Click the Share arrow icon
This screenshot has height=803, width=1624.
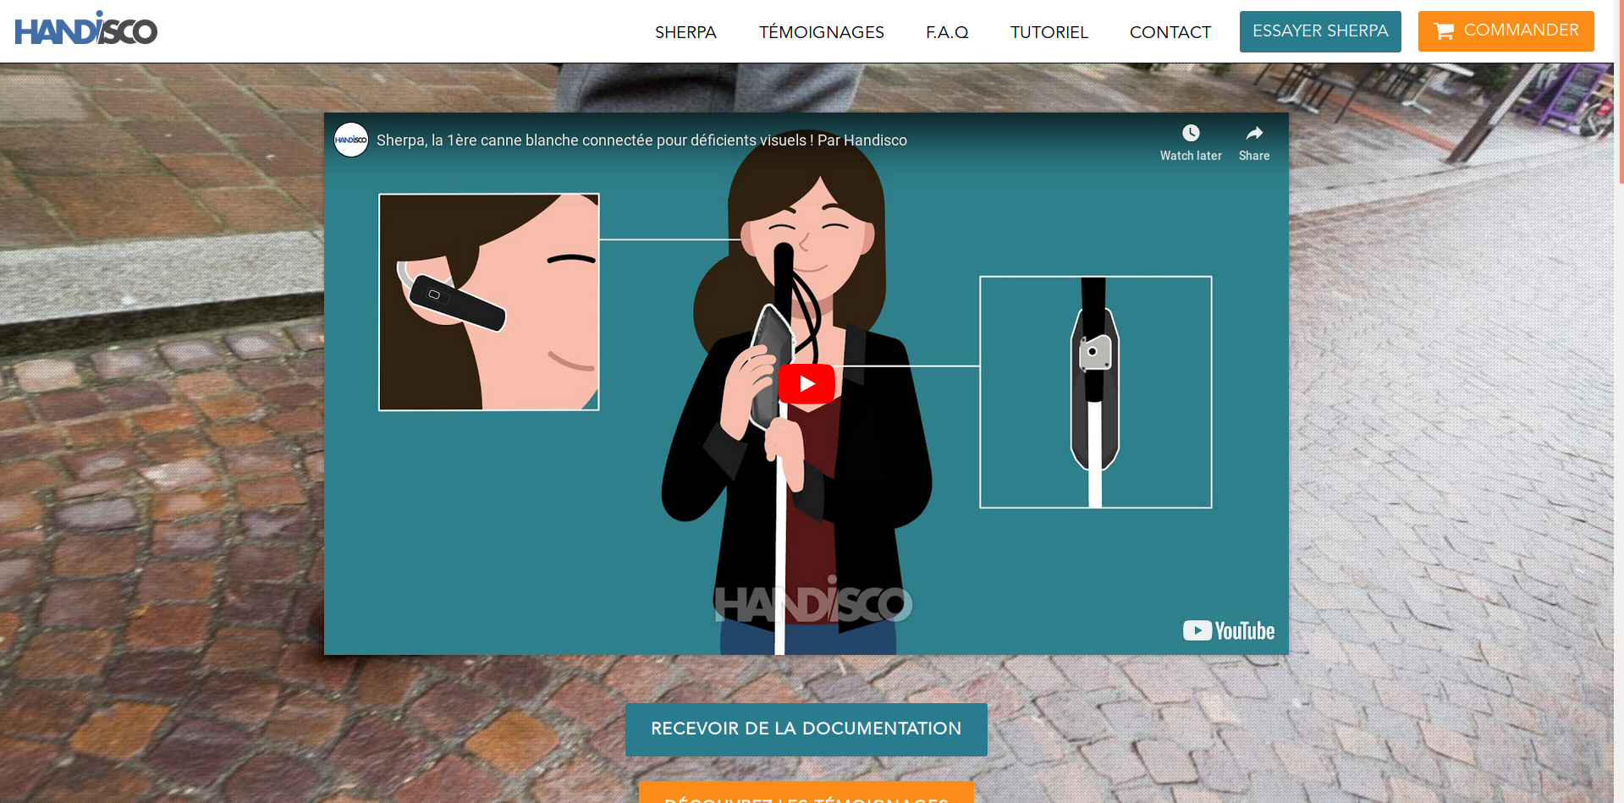[x=1254, y=133]
